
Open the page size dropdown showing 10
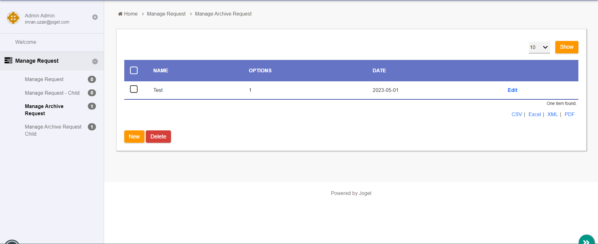point(539,47)
